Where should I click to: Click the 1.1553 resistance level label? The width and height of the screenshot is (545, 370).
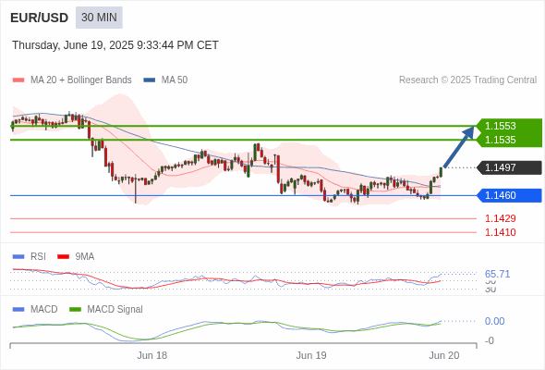[500, 126]
